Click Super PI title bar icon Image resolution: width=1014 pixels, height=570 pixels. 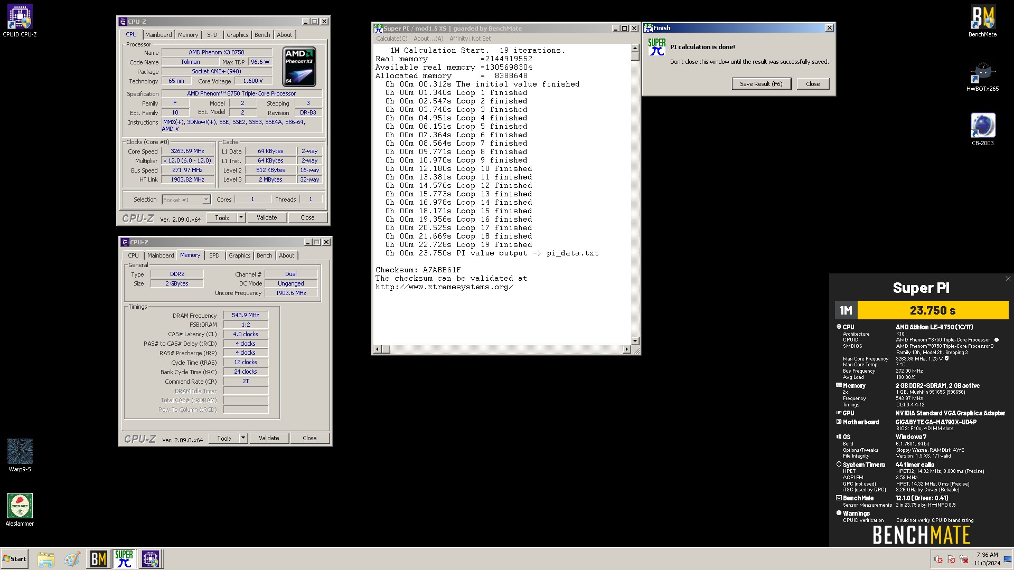(x=378, y=28)
